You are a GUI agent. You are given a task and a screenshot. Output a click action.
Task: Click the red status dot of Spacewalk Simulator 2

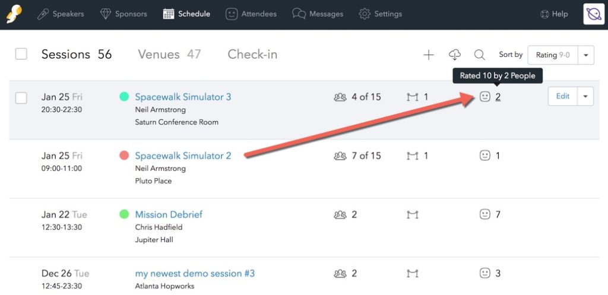[x=124, y=156]
